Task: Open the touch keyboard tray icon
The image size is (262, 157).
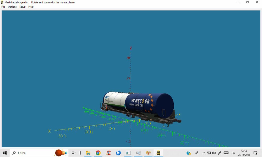Action: click(226, 153)
